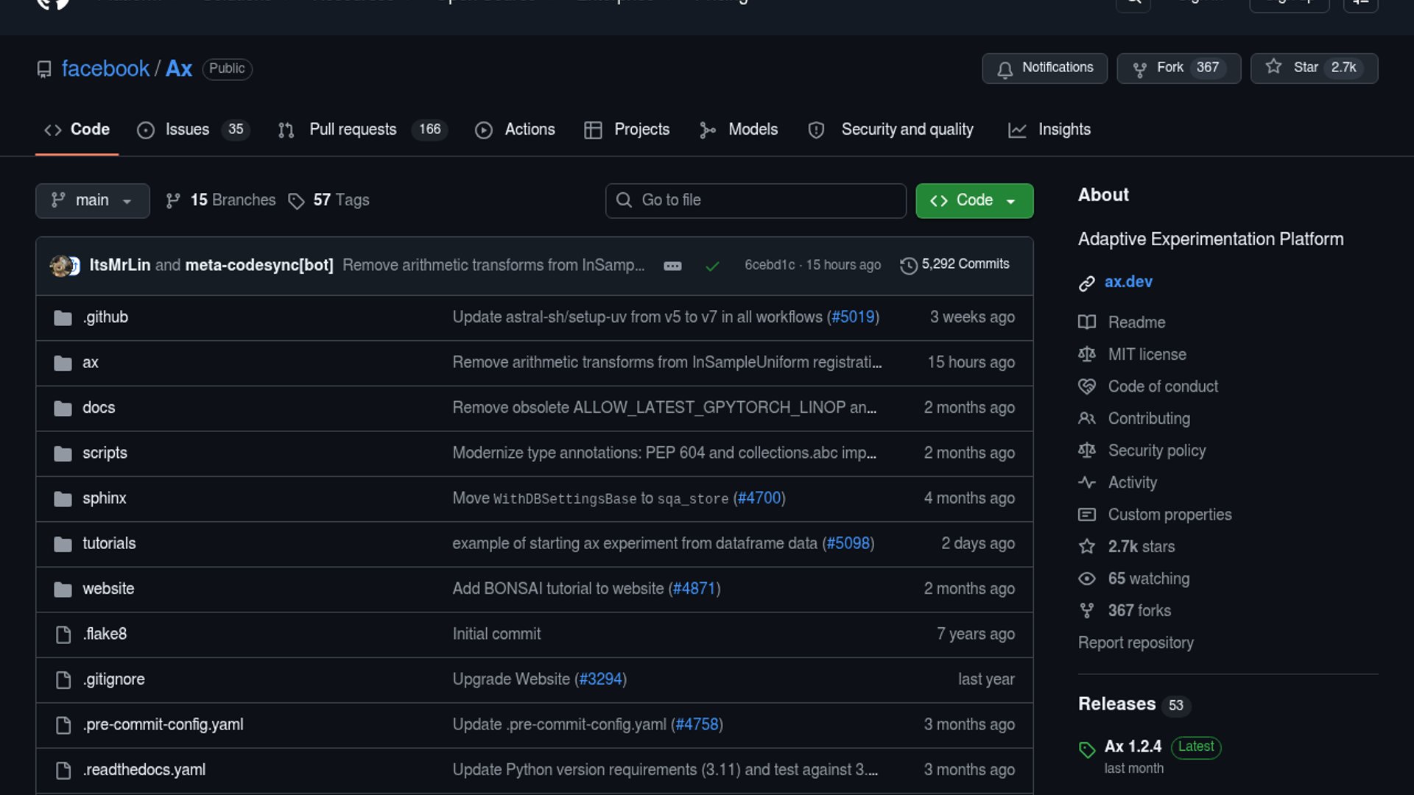Open the tutorials folder
Screen dimensions: 1414x795
(x=109, y=543)
